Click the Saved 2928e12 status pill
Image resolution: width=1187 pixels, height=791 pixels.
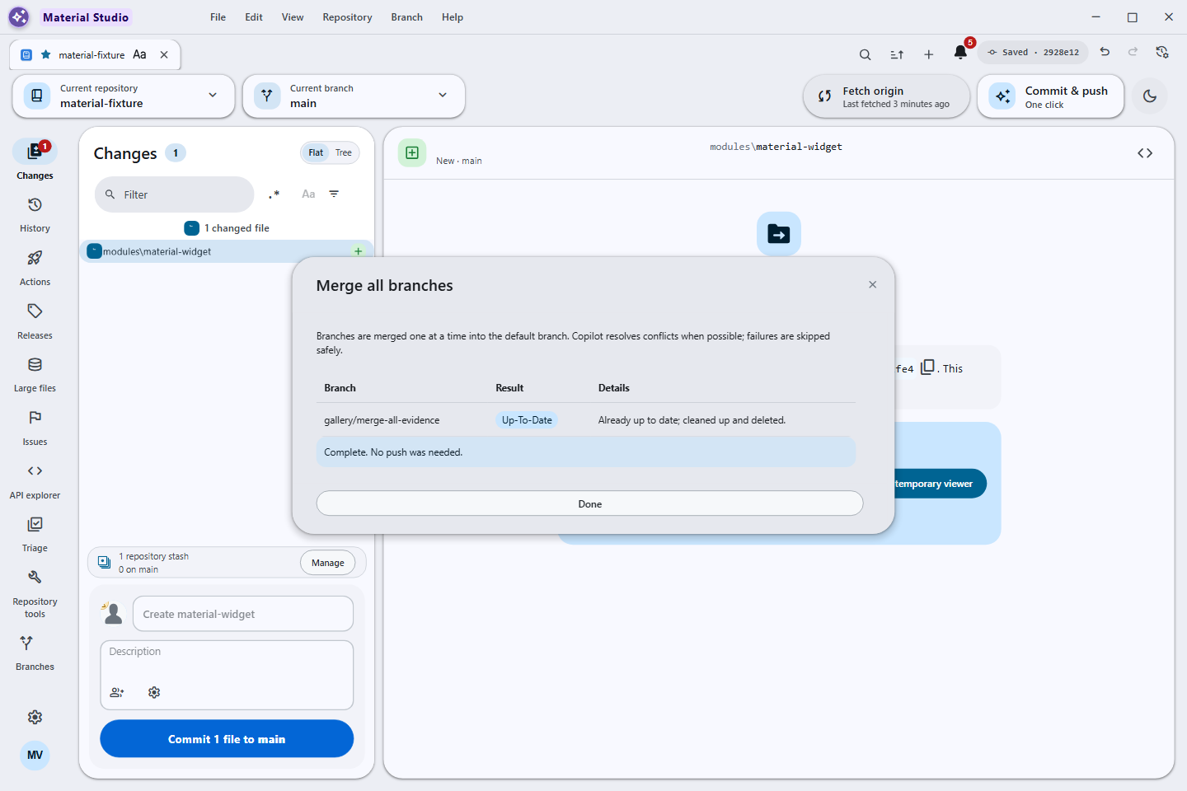click(x=1033, y=52)
